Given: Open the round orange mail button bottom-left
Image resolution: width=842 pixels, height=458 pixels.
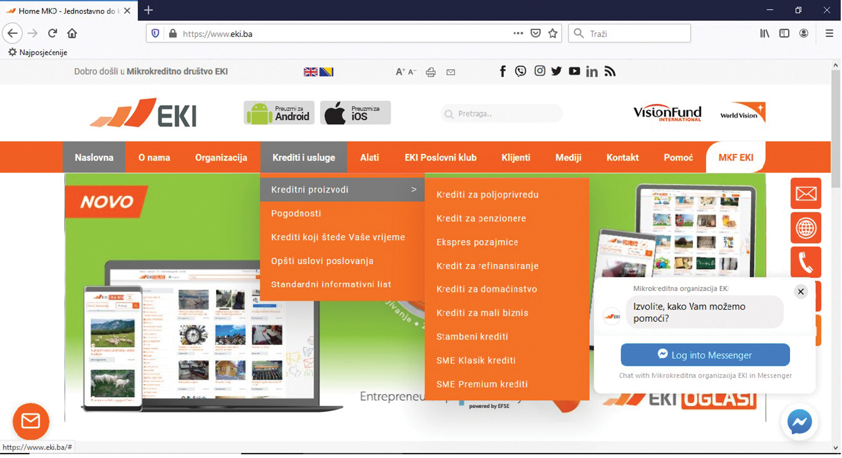Looking at the screenshot, I should tap(31, 422).
